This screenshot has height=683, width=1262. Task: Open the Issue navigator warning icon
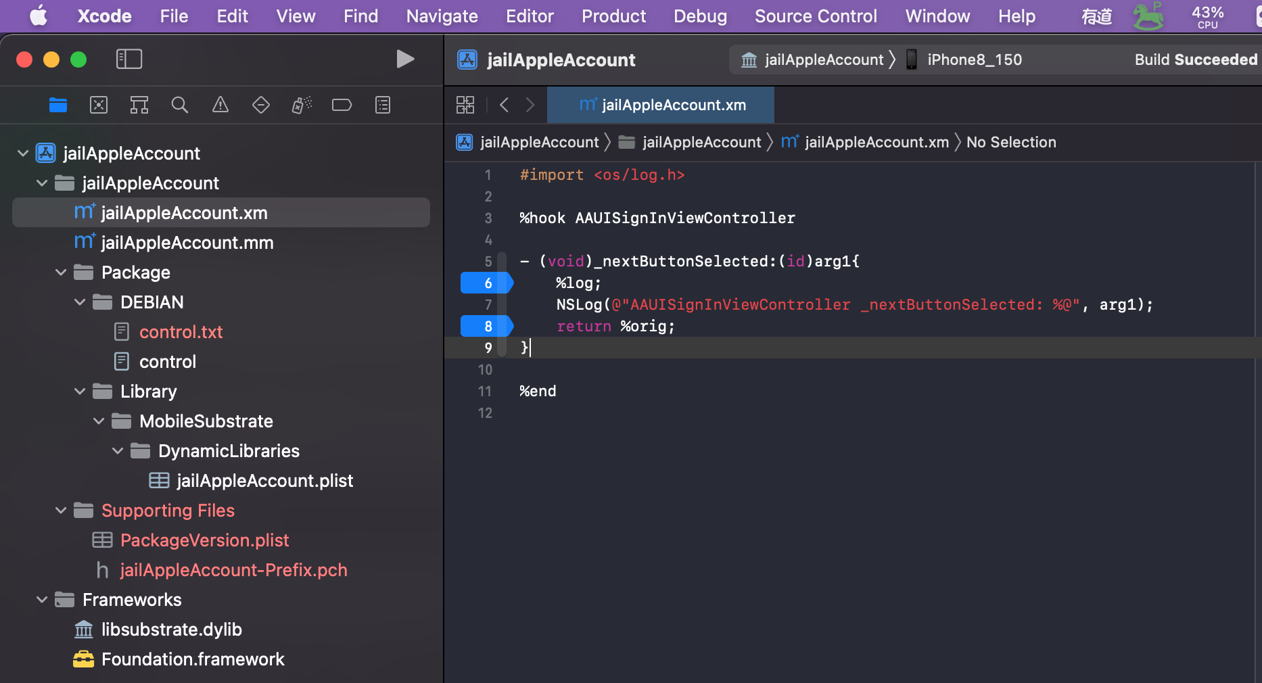coord(220,105)
